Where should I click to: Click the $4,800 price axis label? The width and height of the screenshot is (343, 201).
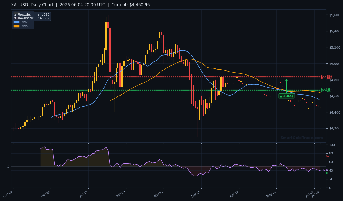point(335,80)
